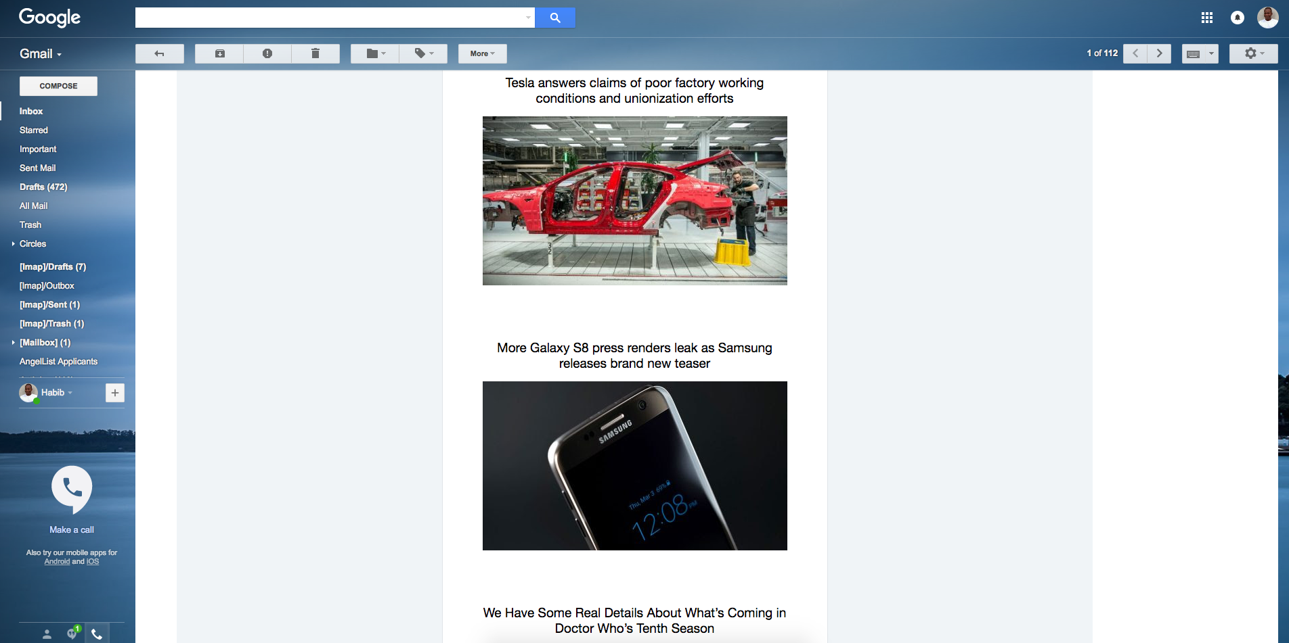Open the Google account profile picture
Screen dimensions: 1289x643
[1268, 18]
